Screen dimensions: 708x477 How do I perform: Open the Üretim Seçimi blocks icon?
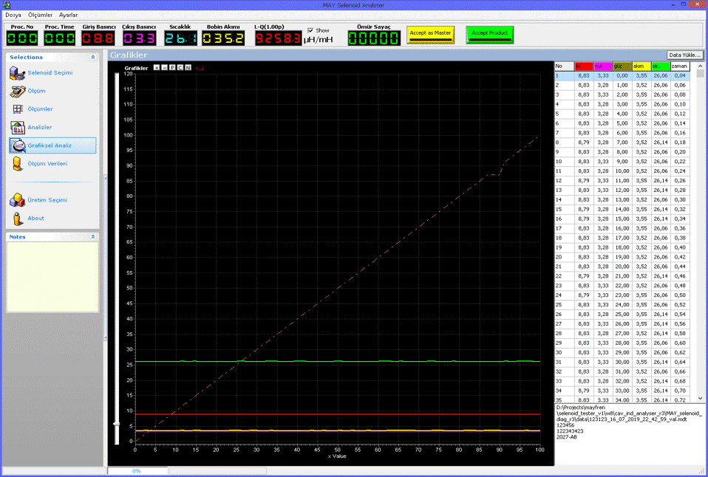coord(17,200)
